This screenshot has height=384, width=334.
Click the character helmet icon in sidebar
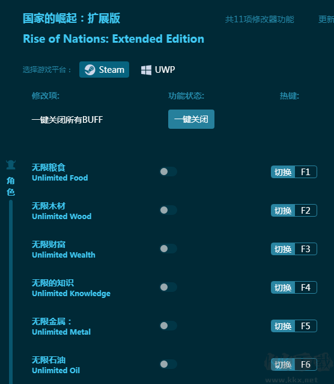click(x=11, y=165)
